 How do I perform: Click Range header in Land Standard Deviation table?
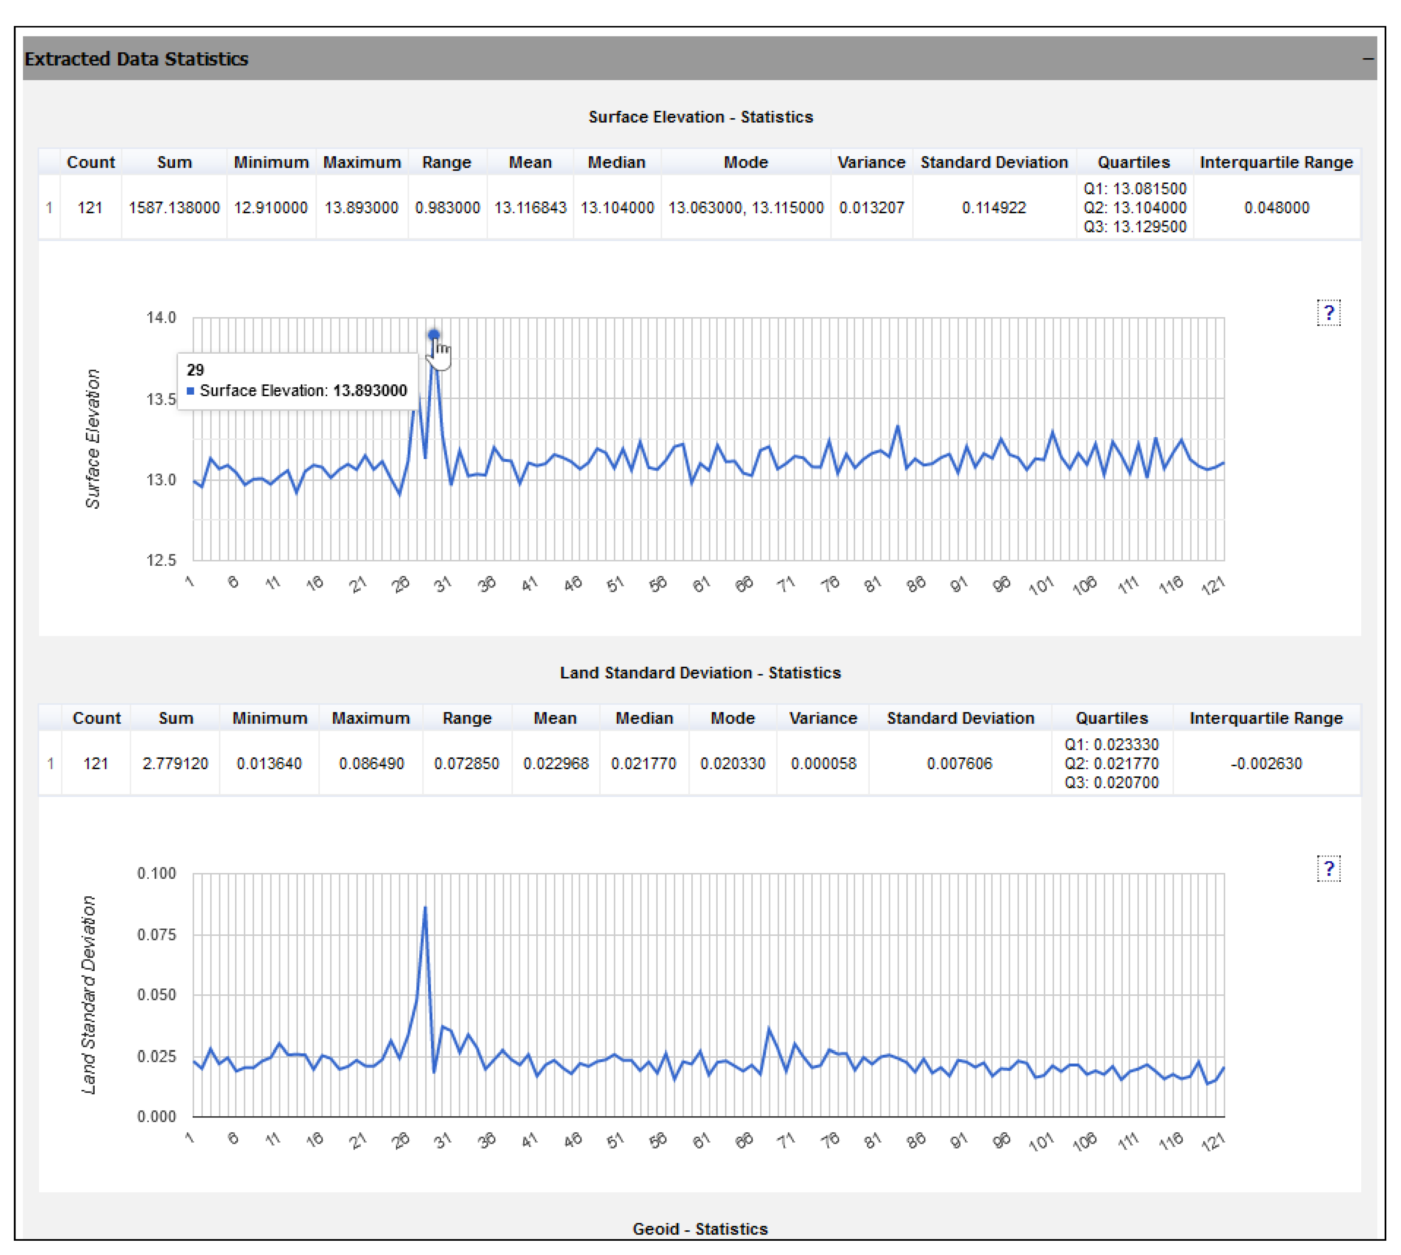467,718
